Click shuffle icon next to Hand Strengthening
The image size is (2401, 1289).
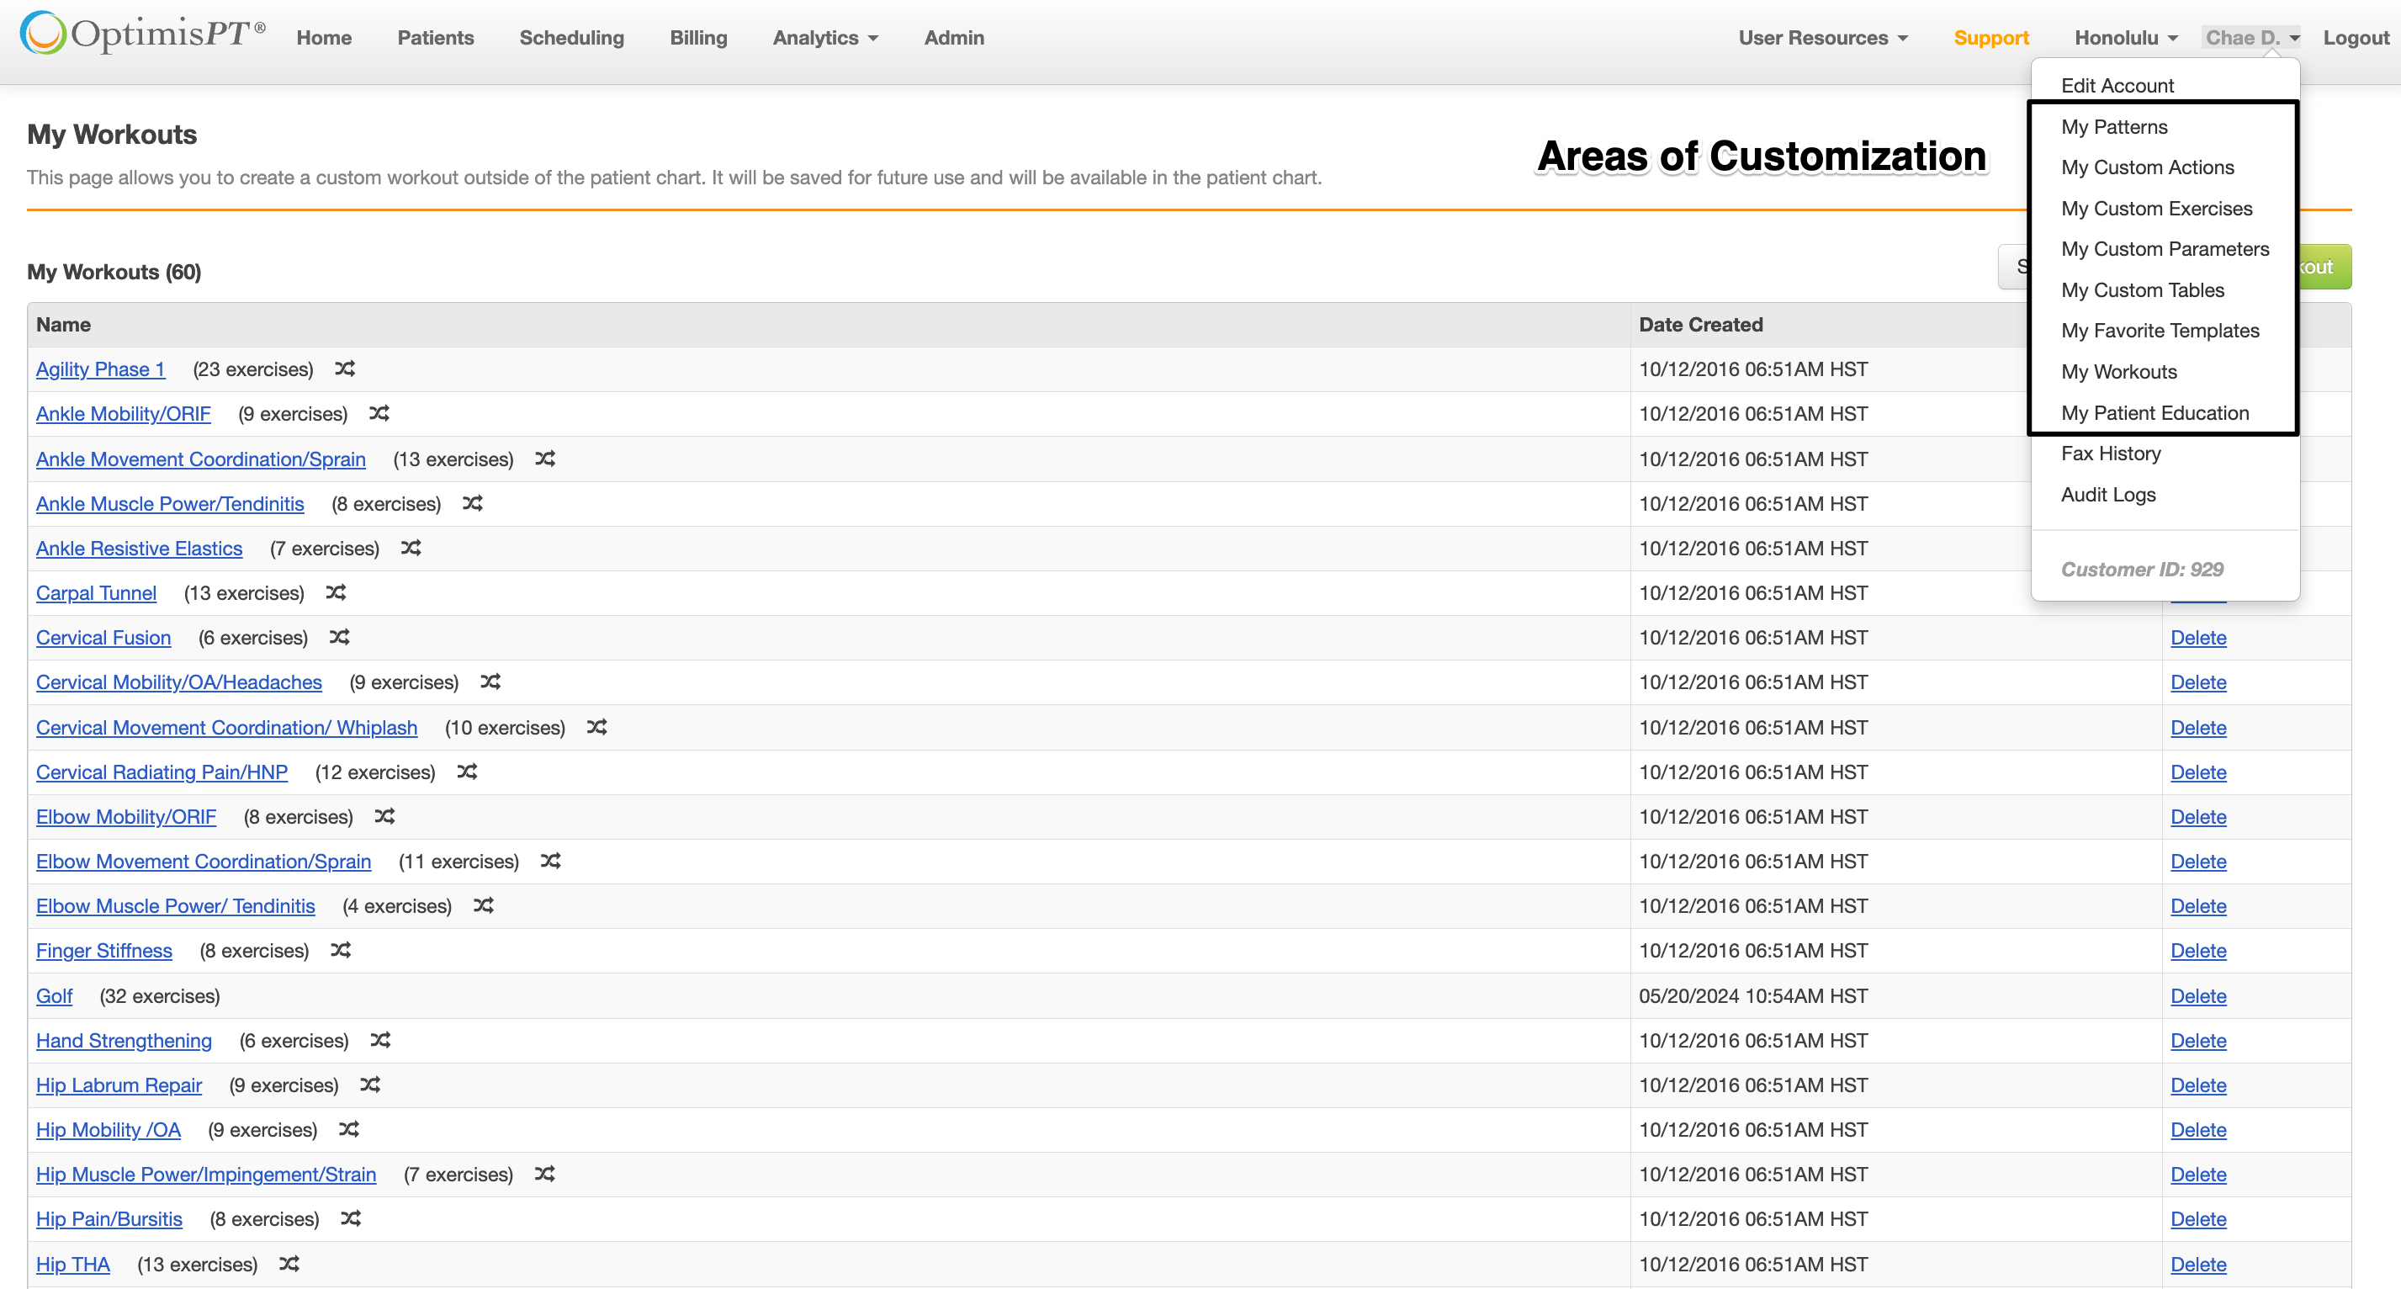pos(380,1040)
